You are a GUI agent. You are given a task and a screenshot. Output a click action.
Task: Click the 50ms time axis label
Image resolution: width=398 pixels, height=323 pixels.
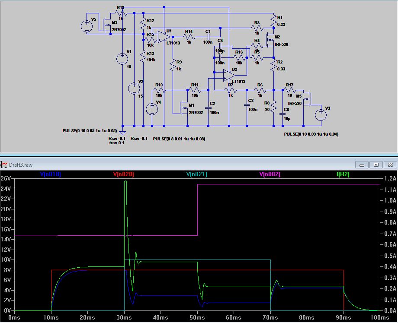(x=197, y=317)
